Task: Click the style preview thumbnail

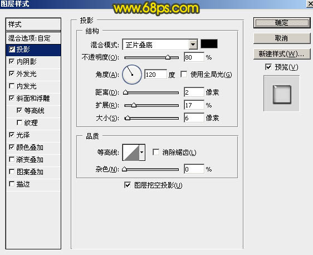Action: (281, 94)
